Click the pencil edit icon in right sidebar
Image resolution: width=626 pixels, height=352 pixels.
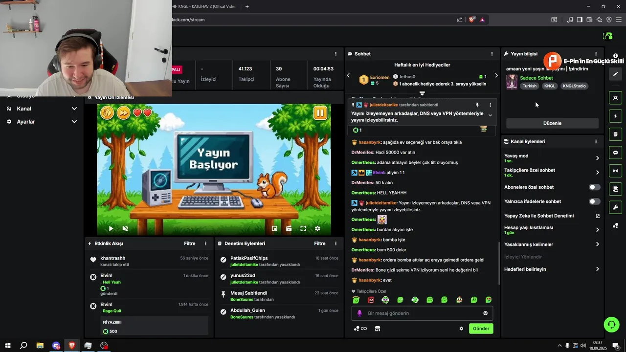615,74
